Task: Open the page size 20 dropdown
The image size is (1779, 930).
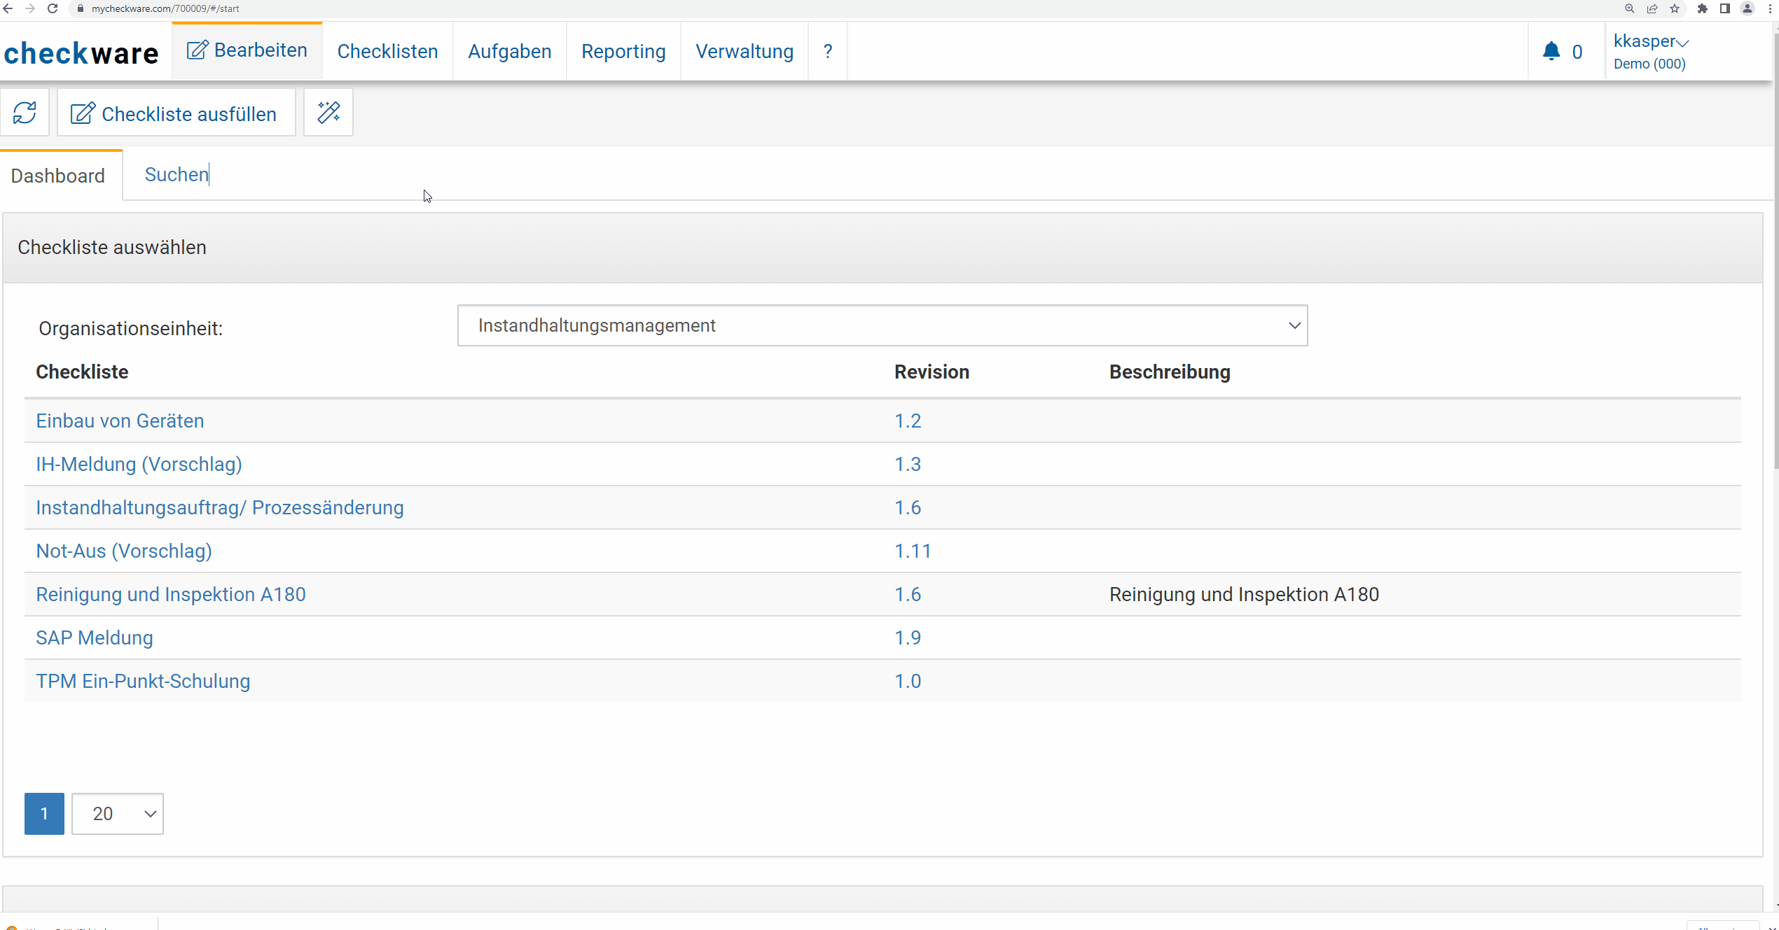Action: coord(118,814)
